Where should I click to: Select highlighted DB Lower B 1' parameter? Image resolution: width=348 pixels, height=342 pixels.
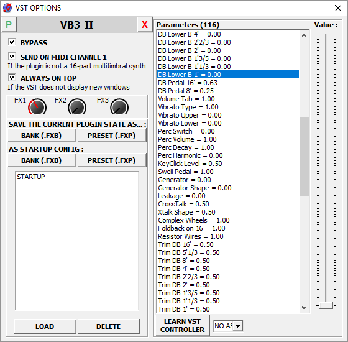click(x=228, y=75)
